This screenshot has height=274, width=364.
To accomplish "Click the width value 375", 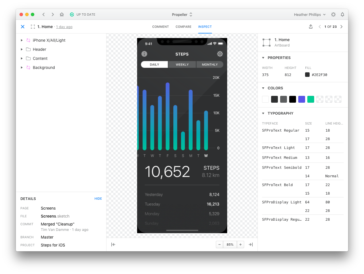I will 265,75.
